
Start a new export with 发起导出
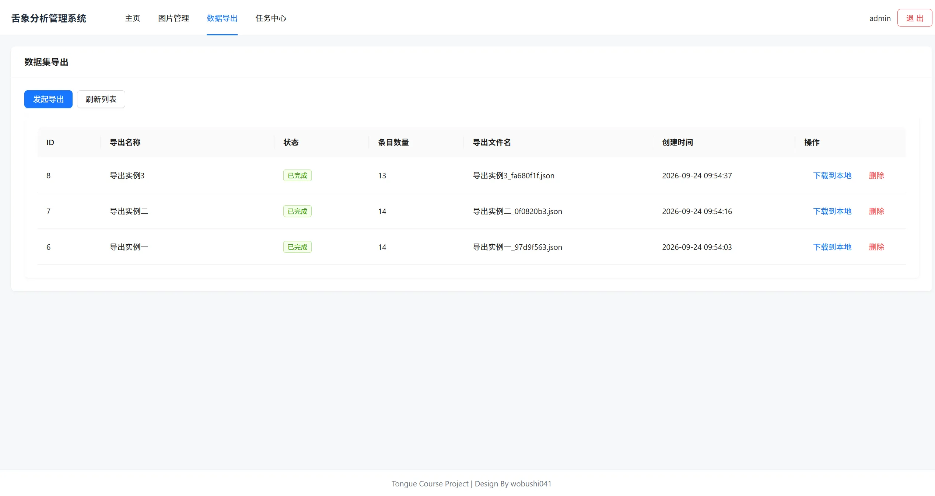(x=48, y=99)
